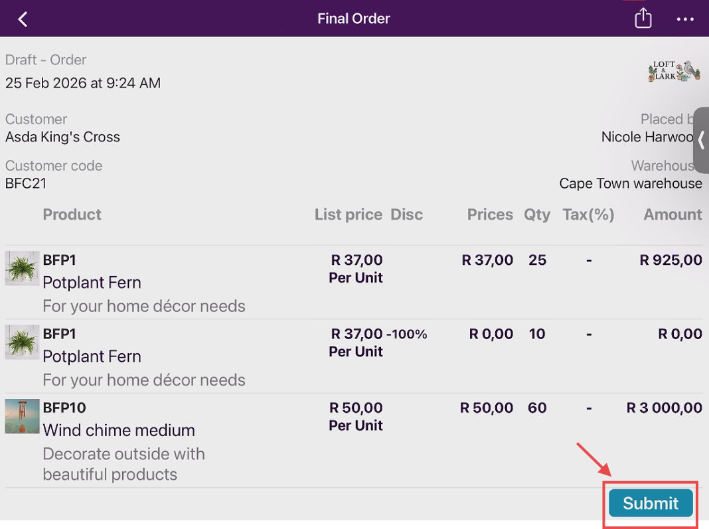Click the Loft & Lark logo

point(674,71)
